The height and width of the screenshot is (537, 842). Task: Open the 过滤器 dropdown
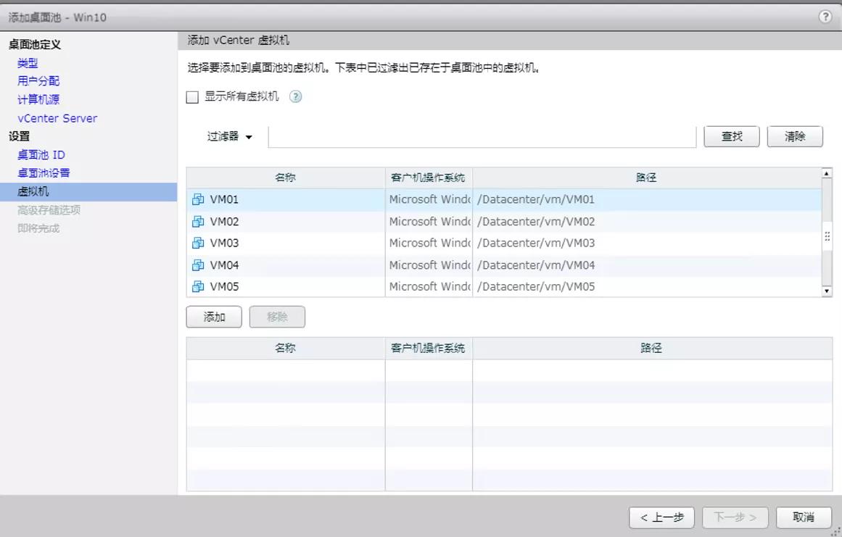[233, 136]
